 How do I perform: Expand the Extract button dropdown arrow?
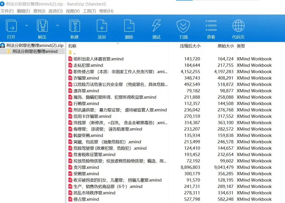click(x=58, y=25)
